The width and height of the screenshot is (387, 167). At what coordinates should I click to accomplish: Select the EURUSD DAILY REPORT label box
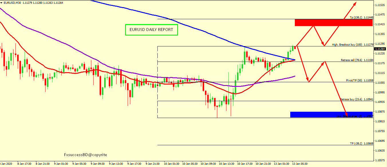pos(151,30)
